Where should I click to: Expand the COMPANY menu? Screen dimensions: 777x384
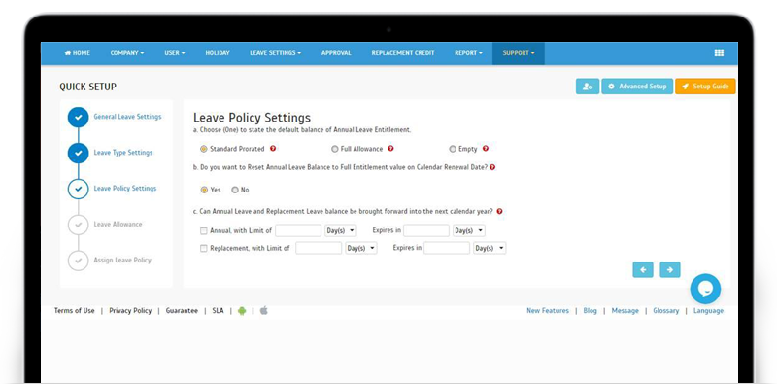(127, 53)
